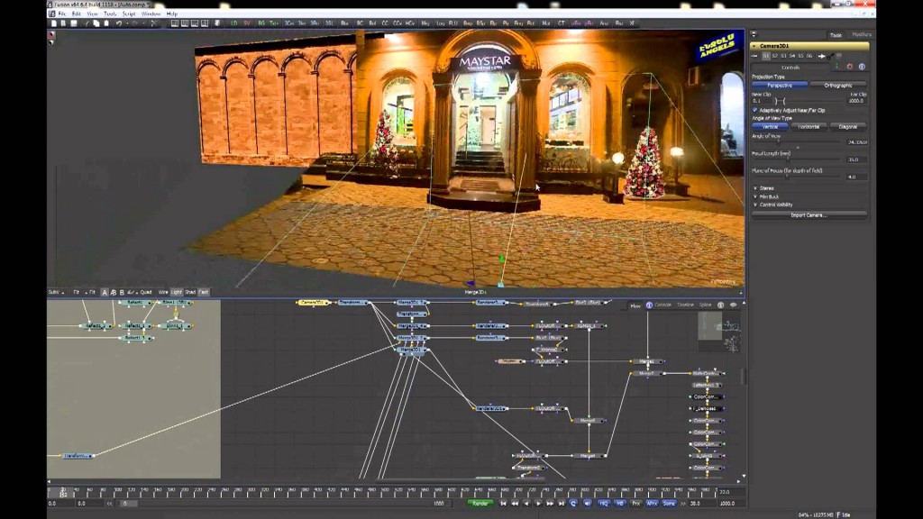Choose Diagonal angle of view type
This screenshot has height=519, width=923.
(x=847, y=126)
